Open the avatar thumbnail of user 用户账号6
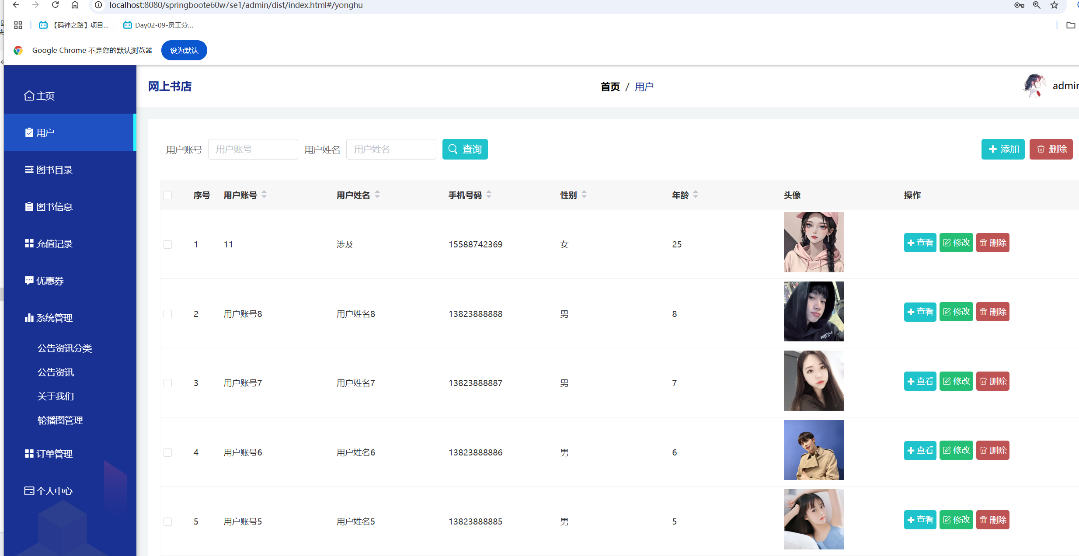1079x556 pixels. (x=813, y=450)
